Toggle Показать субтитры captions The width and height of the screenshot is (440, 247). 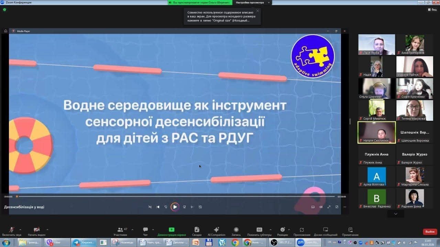click(260, 230)
